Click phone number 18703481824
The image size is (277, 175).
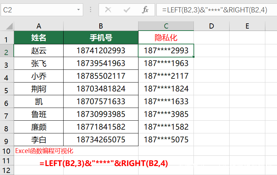point(101,89)
